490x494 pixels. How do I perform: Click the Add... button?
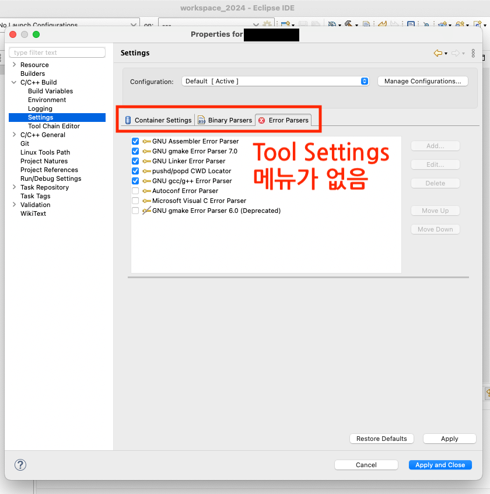coord(435,146)
